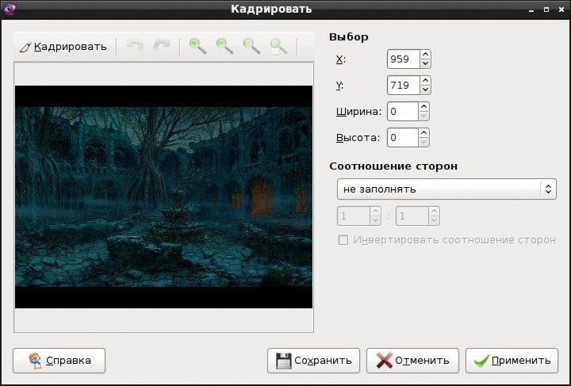Viewport: 571px width, 386px height.
Task: Click the undo arrow icon
Action: tap(134, 47)
